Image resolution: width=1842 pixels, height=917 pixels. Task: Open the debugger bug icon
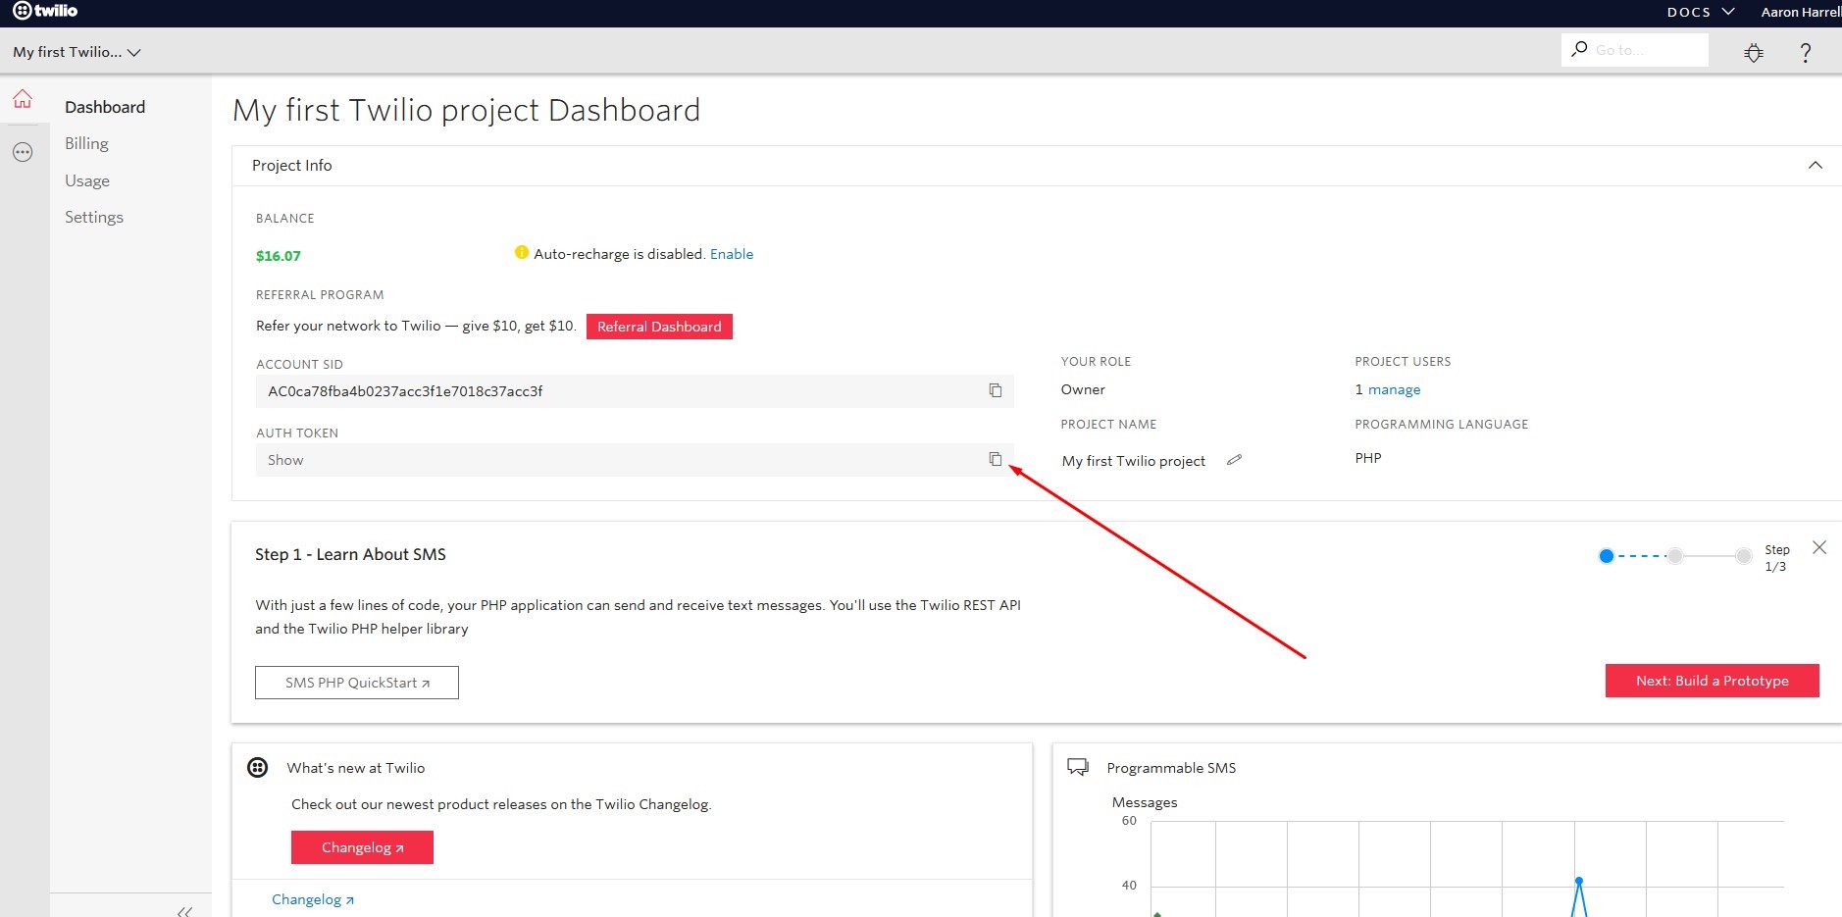[x=1753, y=53]
